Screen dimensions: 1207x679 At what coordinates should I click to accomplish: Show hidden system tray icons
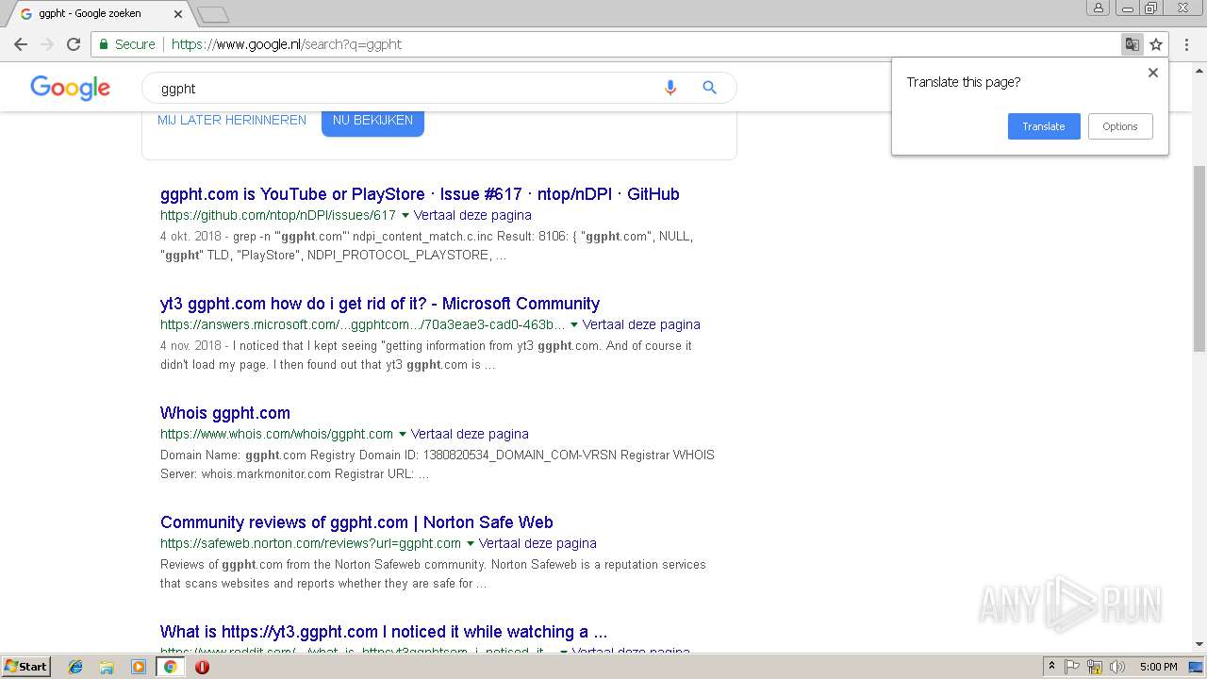[x=1051, y=667]
